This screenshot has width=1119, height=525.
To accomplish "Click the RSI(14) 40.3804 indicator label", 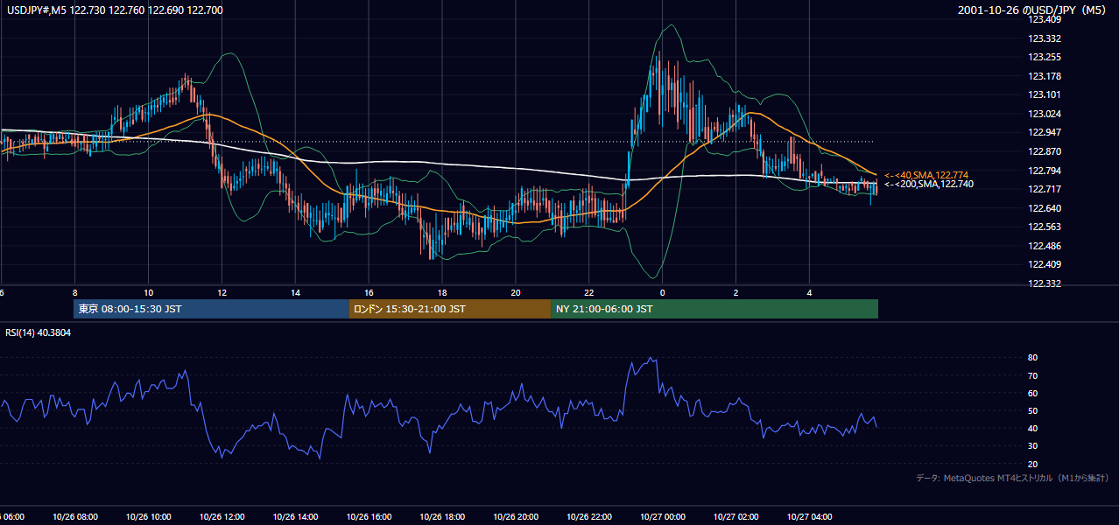I will pyautogui.click(x=39, y=332).
